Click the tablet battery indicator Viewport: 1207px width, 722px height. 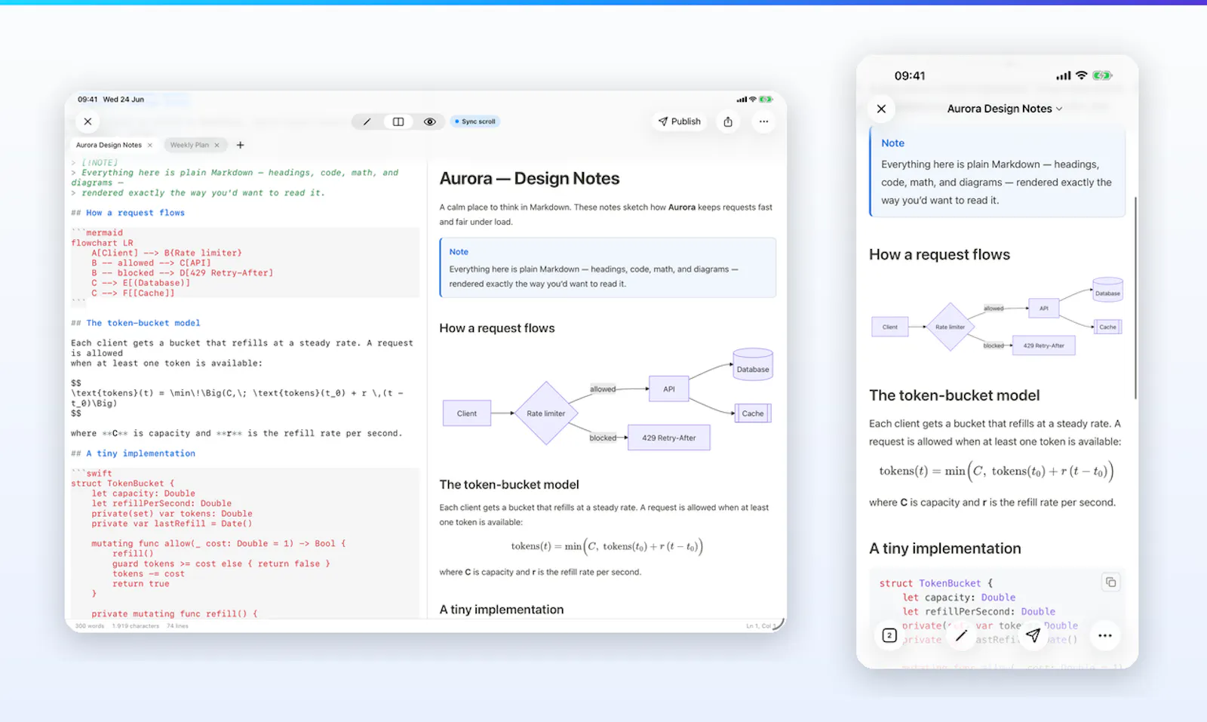click(x=766, y=99)
